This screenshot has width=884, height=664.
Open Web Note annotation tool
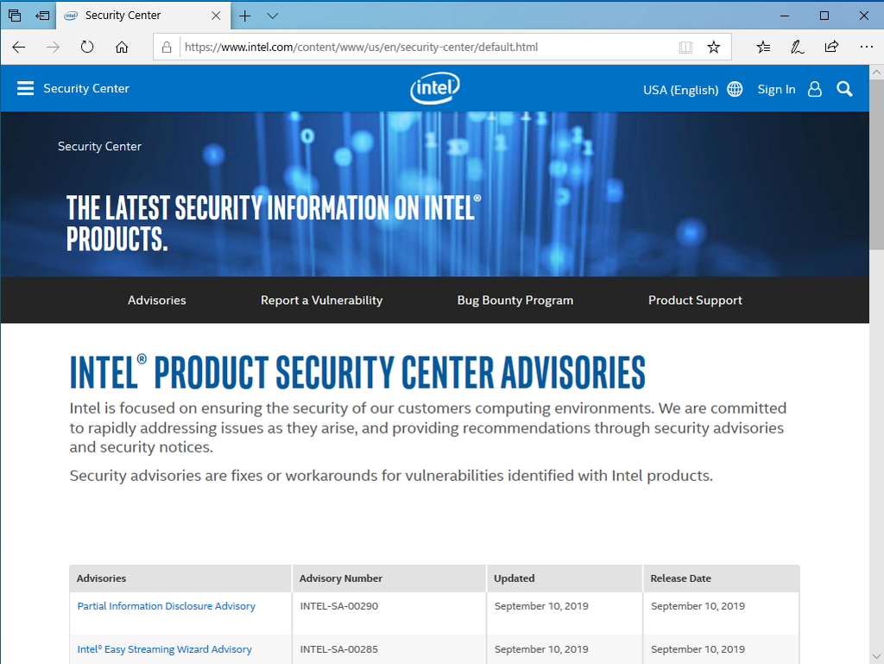click(797, 47)
